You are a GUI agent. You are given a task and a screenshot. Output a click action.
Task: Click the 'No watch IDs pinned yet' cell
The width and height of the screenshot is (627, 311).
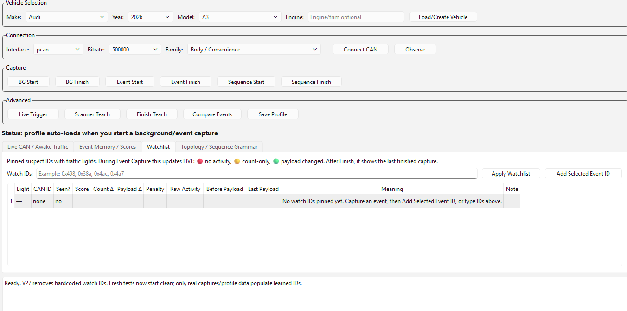pyautogui.click(x=392, y=201)
